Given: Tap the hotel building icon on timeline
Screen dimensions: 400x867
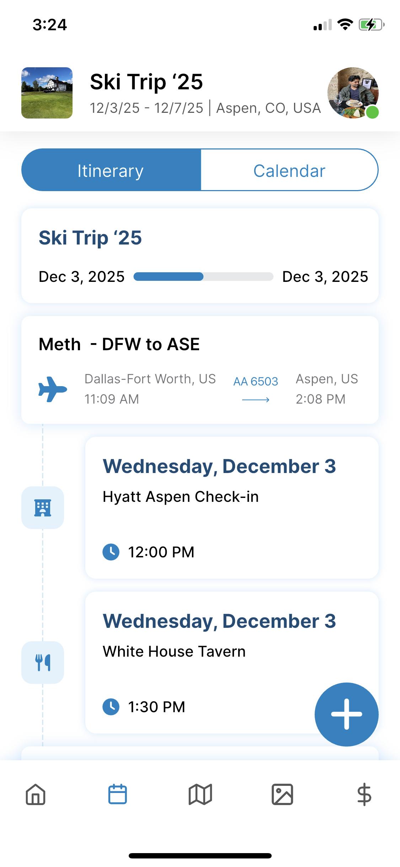Looking at the screenshot, I should [43, 508].
